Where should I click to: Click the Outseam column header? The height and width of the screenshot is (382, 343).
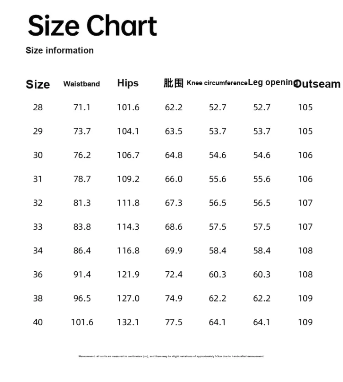tap(318, 84)
